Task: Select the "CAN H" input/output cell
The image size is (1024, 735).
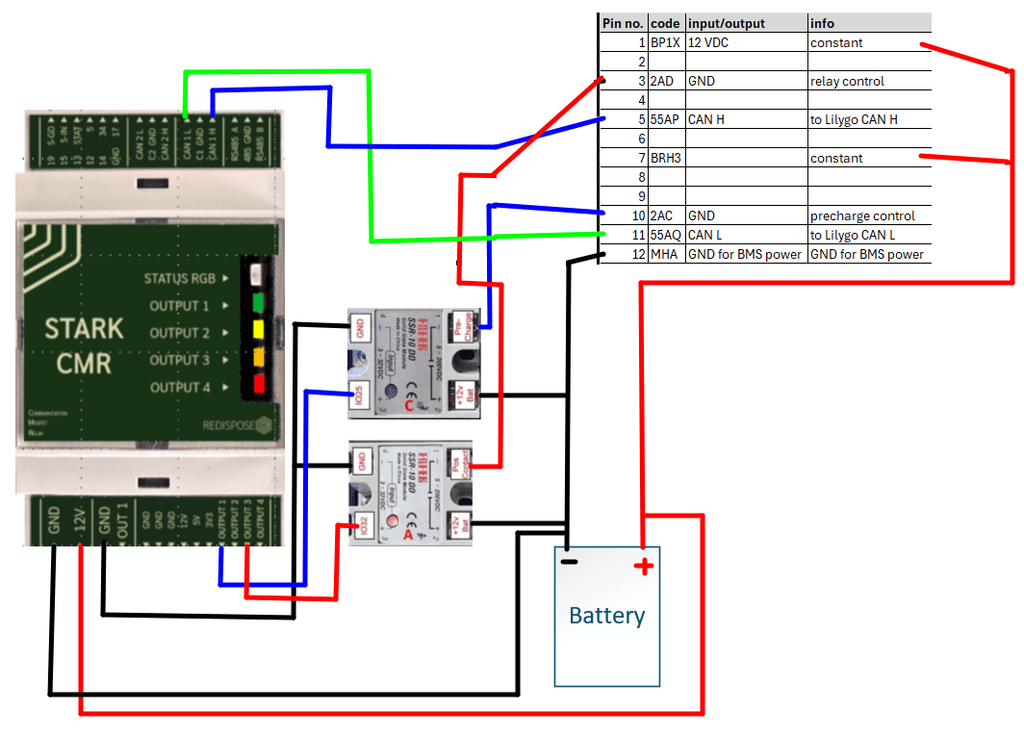Action: point(706,119)
